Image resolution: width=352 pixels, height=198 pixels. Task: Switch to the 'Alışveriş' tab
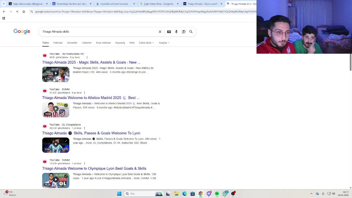pyautogui.click(x=120, y=43)
